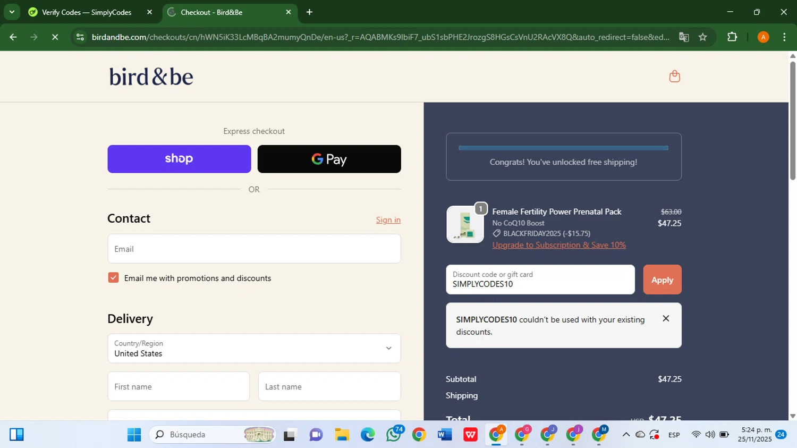Expand the Country/Region dropdown

pos(254,349)
